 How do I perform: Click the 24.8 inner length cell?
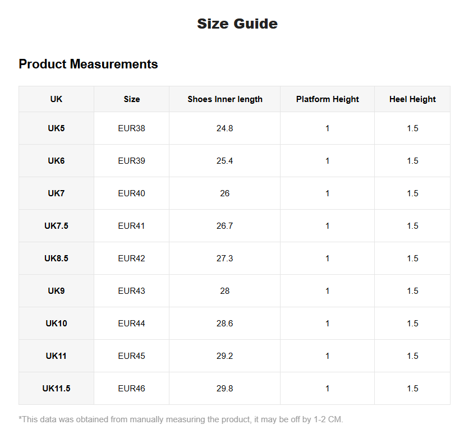pos(225,128)
